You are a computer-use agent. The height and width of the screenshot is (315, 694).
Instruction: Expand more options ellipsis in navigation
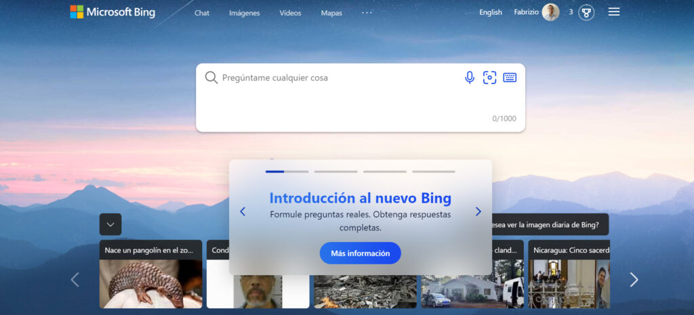(367, 13)
